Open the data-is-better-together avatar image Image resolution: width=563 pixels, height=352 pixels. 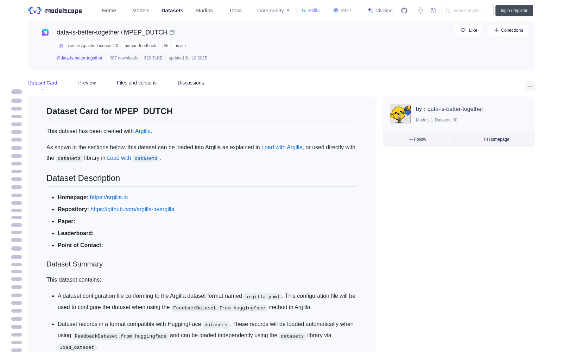400,114
